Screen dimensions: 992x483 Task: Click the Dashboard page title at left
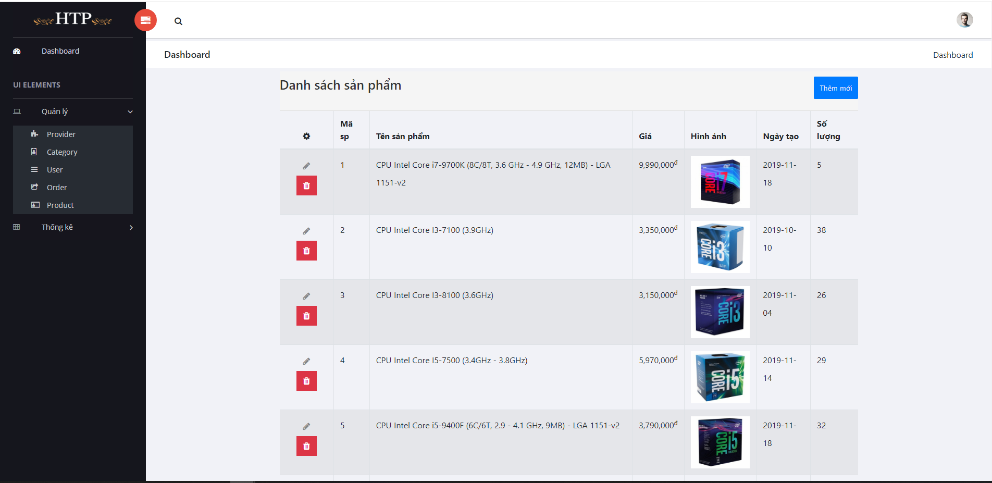187,55
